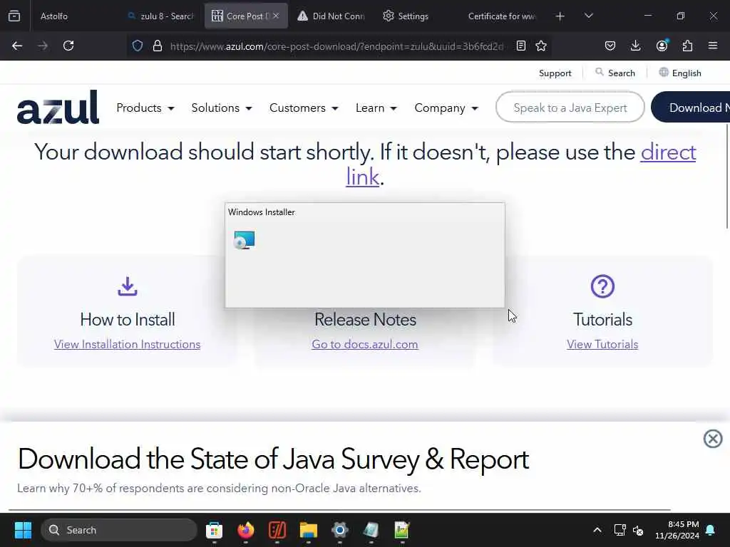Click the taskbar Search box
This screenshot has width=730, height=547.
tap(119, 530)
